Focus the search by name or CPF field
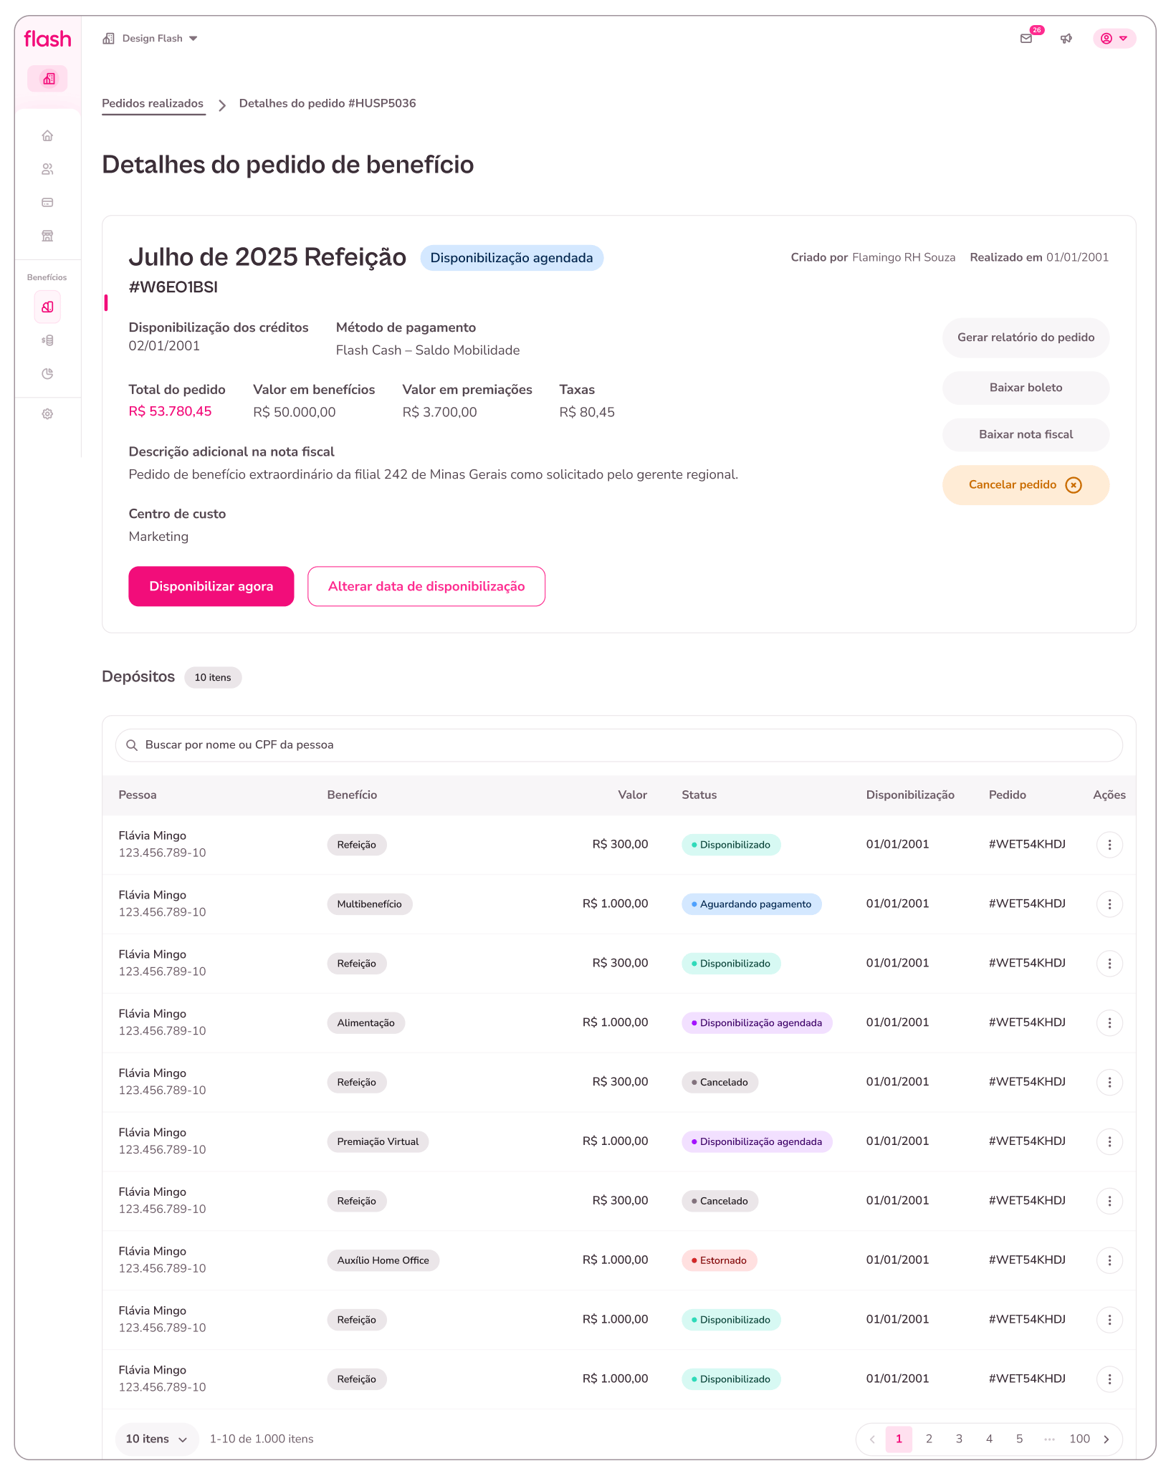Screen dimensions: 1171x1476 pyautogui.click(x=618, y=745)
